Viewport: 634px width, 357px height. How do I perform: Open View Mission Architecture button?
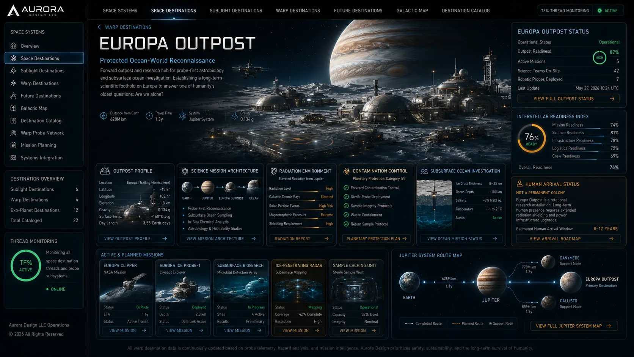220,239
